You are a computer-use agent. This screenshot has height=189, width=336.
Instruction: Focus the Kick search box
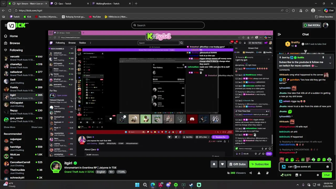click(168, 25)
